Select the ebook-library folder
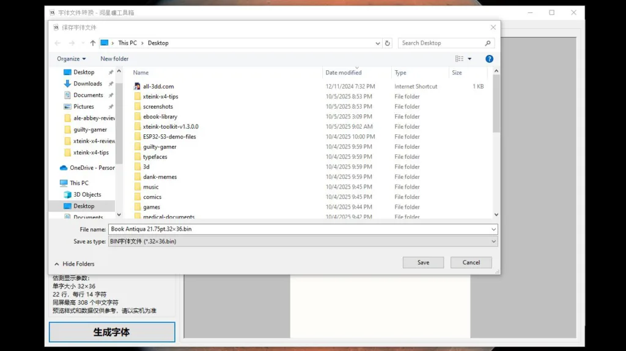 160,117
